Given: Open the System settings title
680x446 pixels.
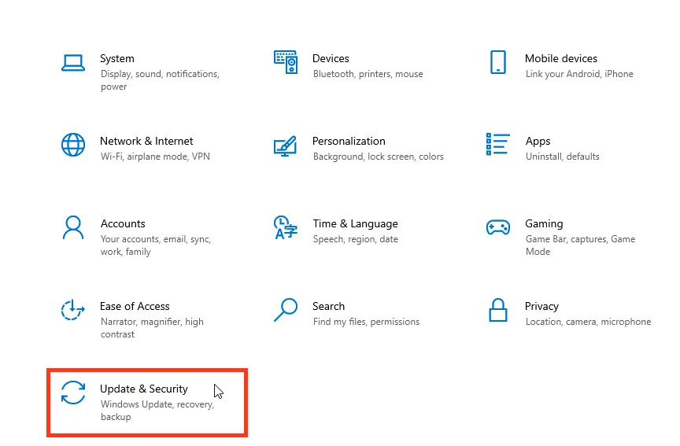Looking at the screenshot, I should click(117, 58).
